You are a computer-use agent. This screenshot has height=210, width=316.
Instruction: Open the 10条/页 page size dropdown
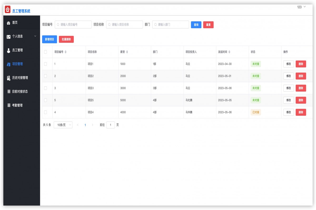coord(63,125)
